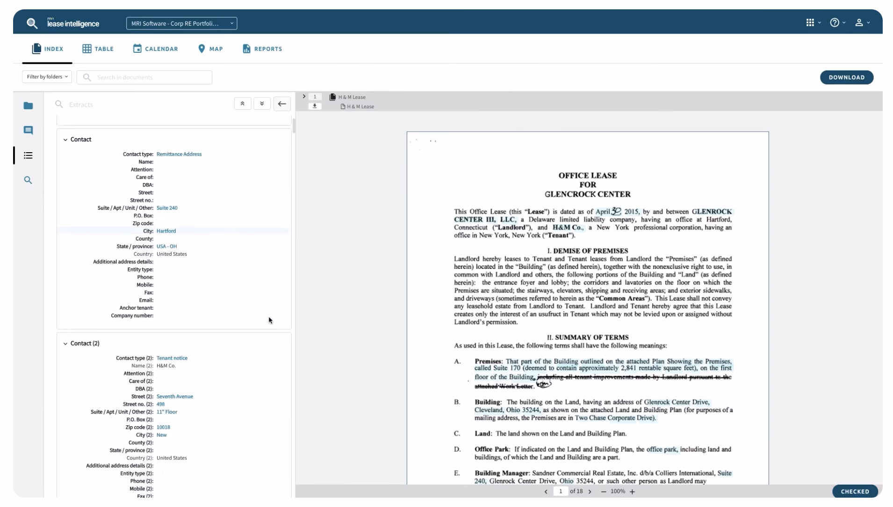The width and height of the screenshot is (893, 507).
Task: Click the expand all extracts button
Action: click(262, 104)
